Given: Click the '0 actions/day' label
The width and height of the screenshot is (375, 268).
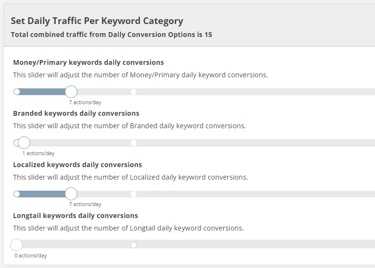Looking at the screenshot, I should (31, 256).
